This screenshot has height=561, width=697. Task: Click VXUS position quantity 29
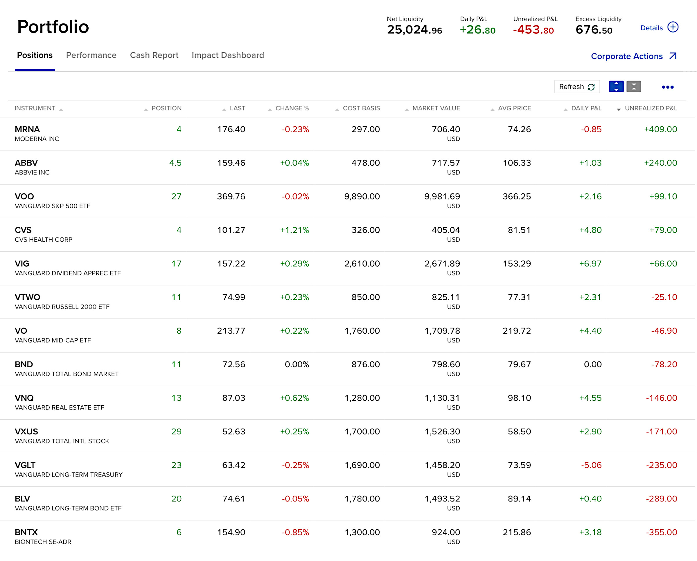click(177, 432)
